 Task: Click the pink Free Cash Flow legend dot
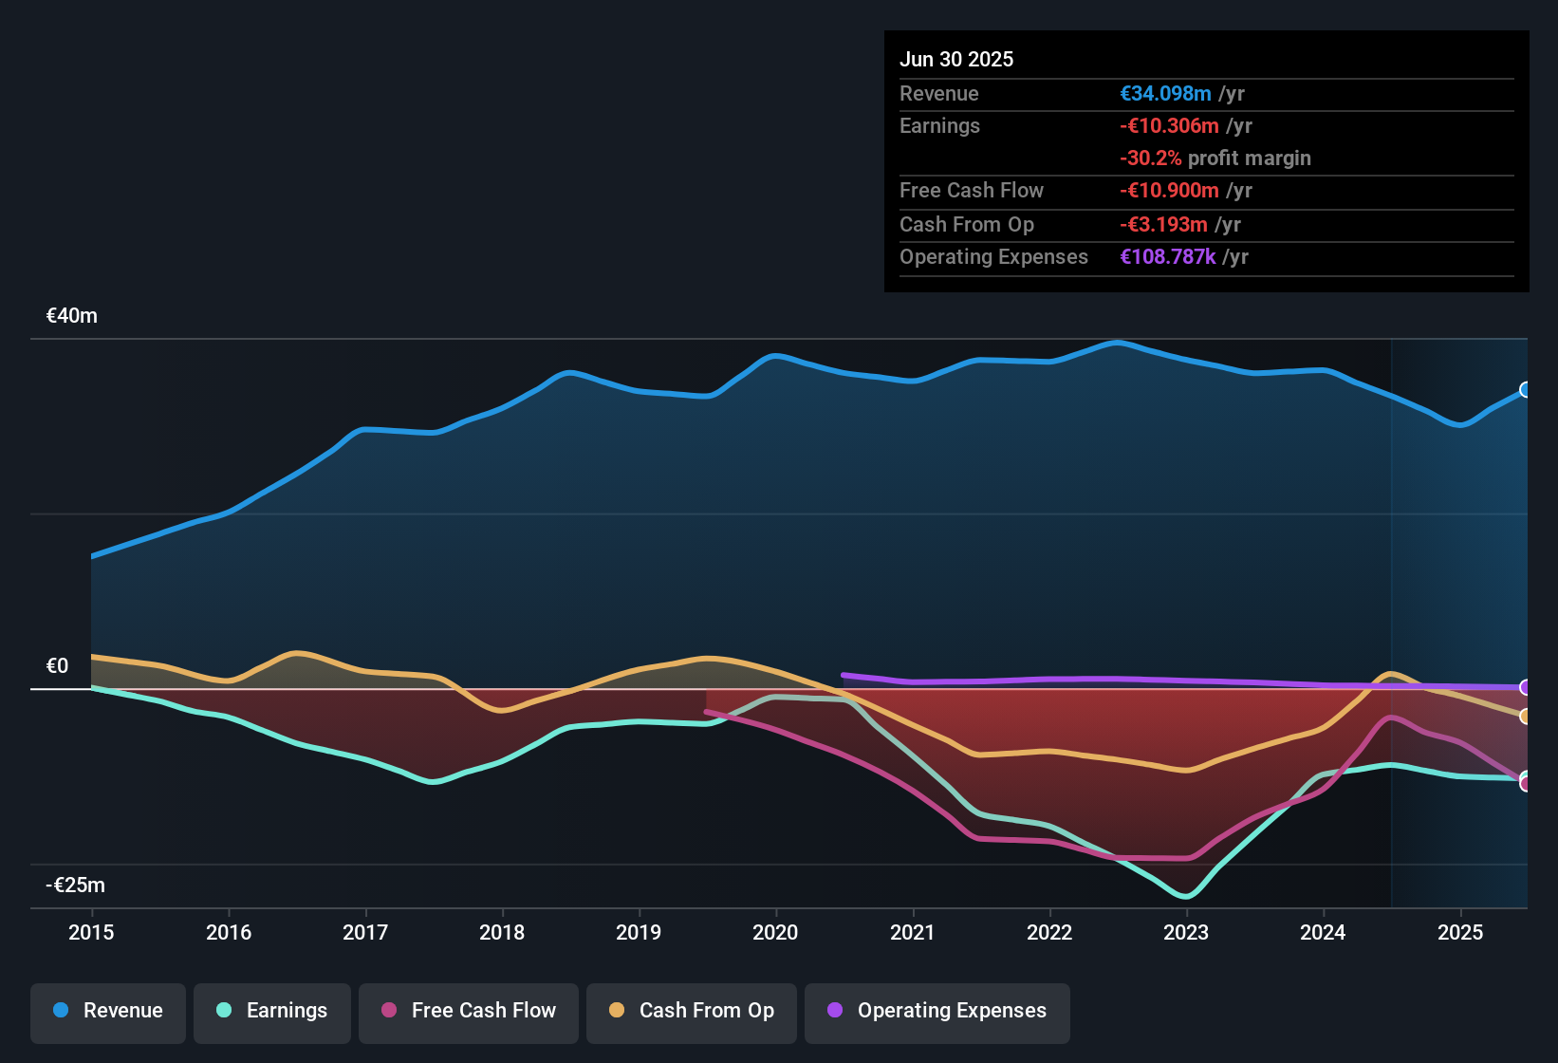click(388, 1011)
